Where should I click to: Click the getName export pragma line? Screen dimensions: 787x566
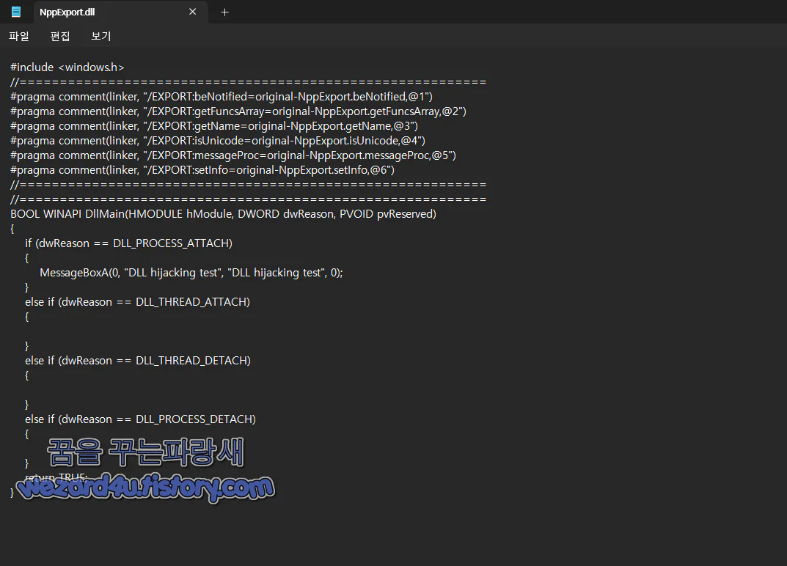[x=214, y=126]
